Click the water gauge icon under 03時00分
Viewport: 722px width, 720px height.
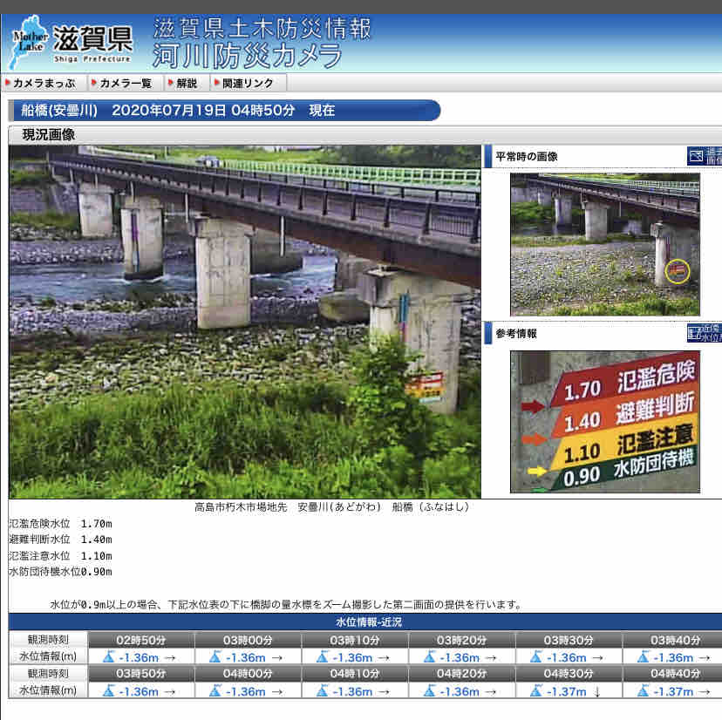pyautogui.click(x=215, y=656)
